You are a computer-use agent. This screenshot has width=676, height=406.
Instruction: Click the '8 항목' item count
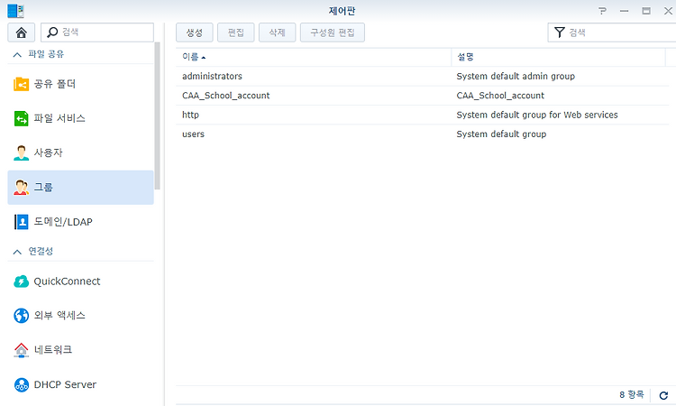coord(632,395)
